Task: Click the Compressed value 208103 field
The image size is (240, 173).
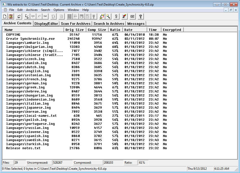Action: click(113, 163)
